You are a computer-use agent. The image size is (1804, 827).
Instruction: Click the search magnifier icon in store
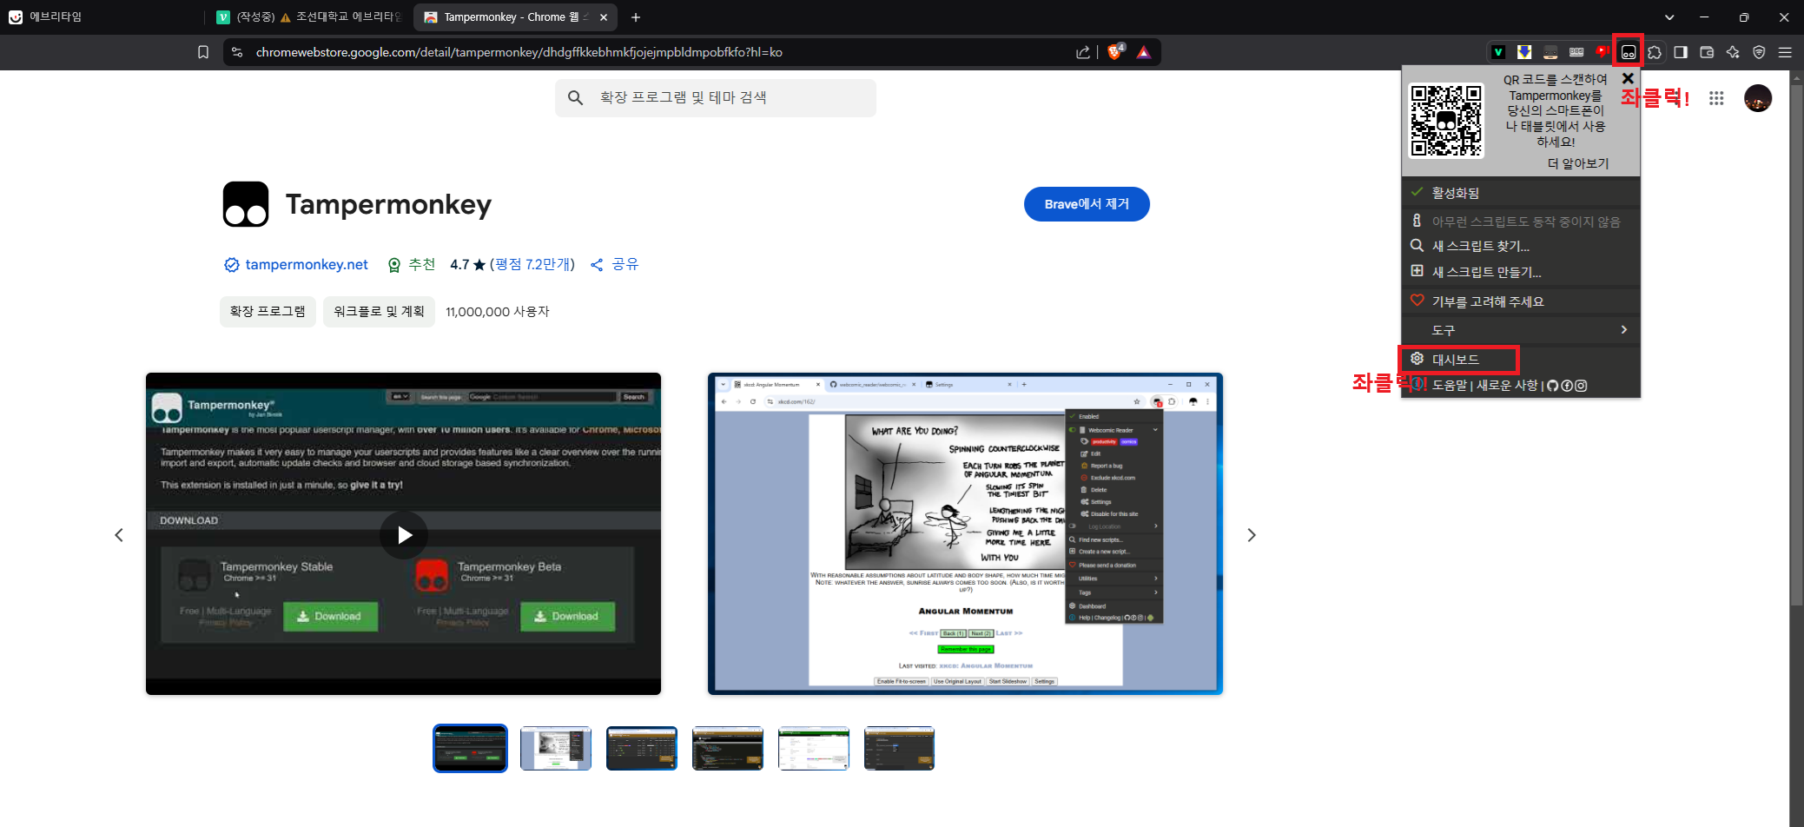click(575, 98)
